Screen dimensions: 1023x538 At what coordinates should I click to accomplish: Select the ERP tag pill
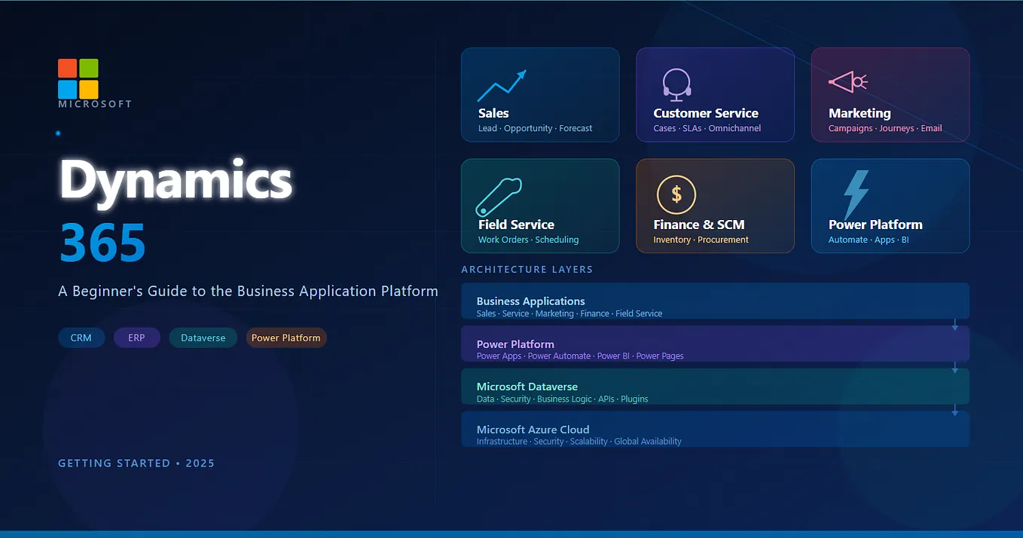[x=136, y=338]
